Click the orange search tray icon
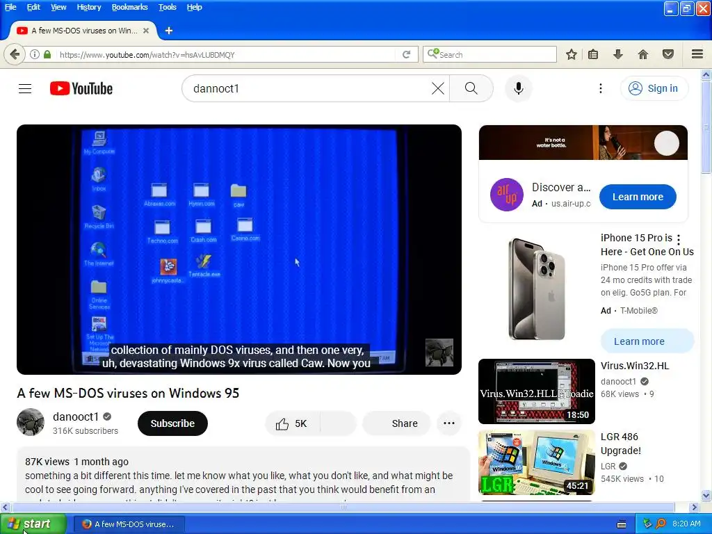 pyautogui.click(x=661, y=524)
